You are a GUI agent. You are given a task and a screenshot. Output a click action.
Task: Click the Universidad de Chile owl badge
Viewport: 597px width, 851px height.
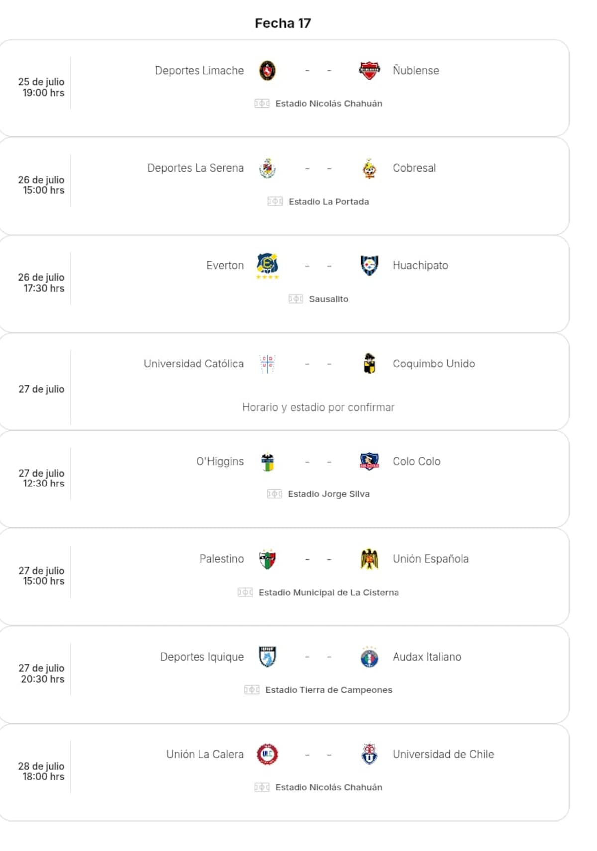click(368, 754)
